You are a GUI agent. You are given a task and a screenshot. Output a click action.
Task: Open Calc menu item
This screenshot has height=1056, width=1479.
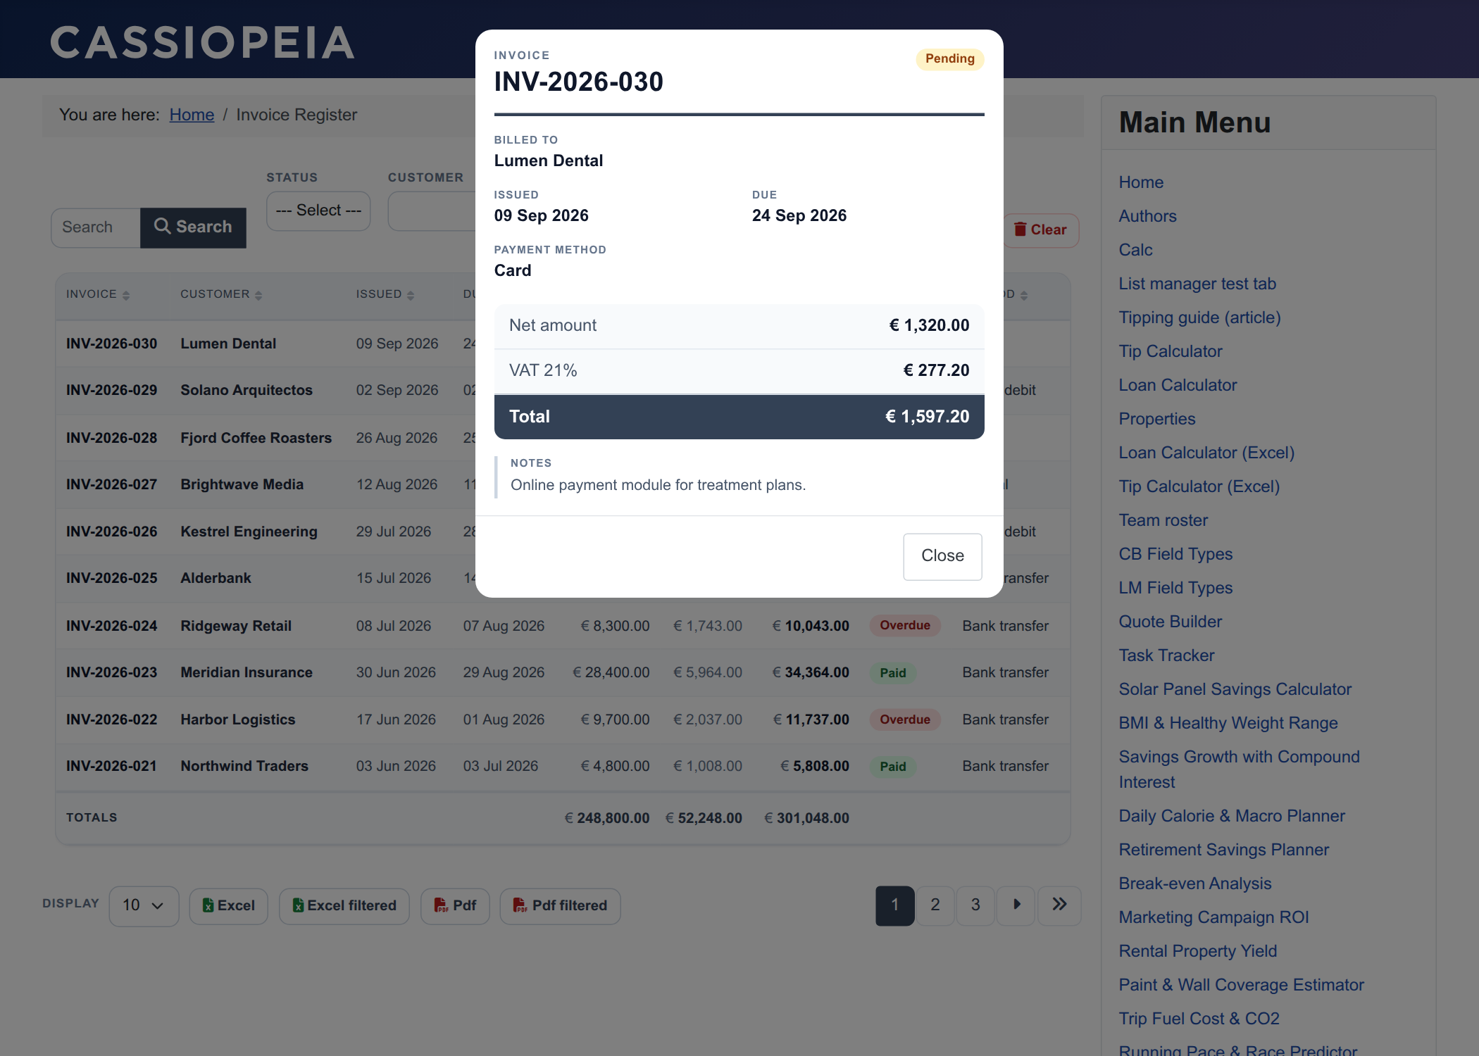pos(1135,250)
